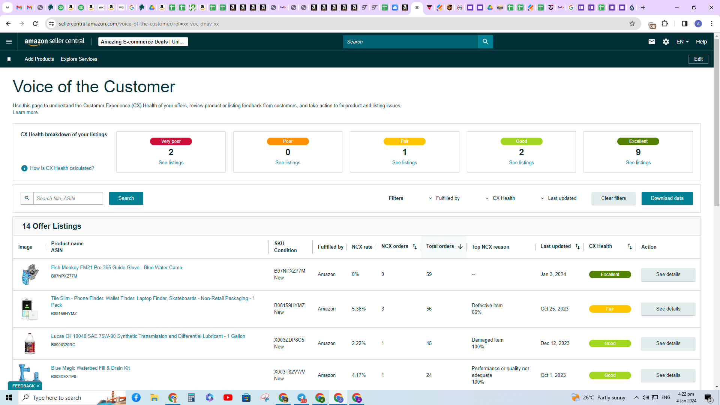Bookmark this page with the star icon
Viewport: 720px width, 405px height.
pos(632,24)
